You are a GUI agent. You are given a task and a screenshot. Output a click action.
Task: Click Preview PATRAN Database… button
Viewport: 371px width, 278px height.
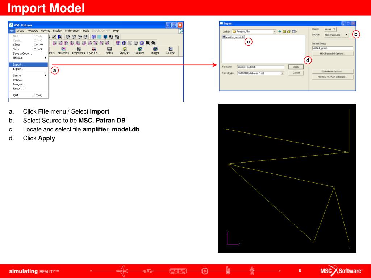333,77
